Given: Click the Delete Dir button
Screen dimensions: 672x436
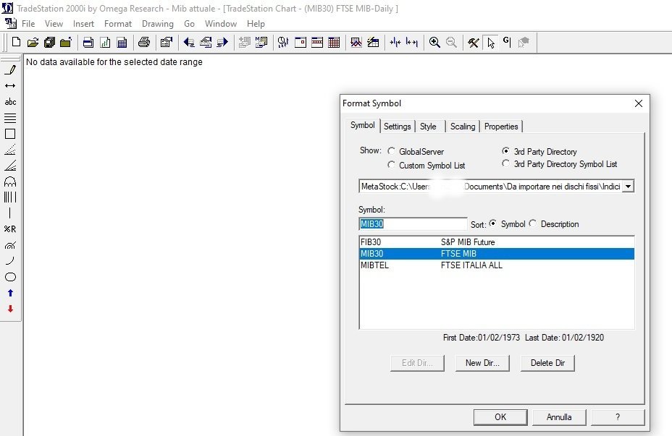Looking at the screenshot, I should (547, 363).
